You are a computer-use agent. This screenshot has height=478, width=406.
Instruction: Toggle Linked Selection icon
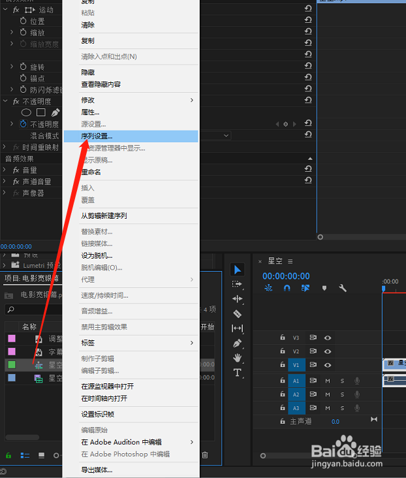(x=305, y=288)
